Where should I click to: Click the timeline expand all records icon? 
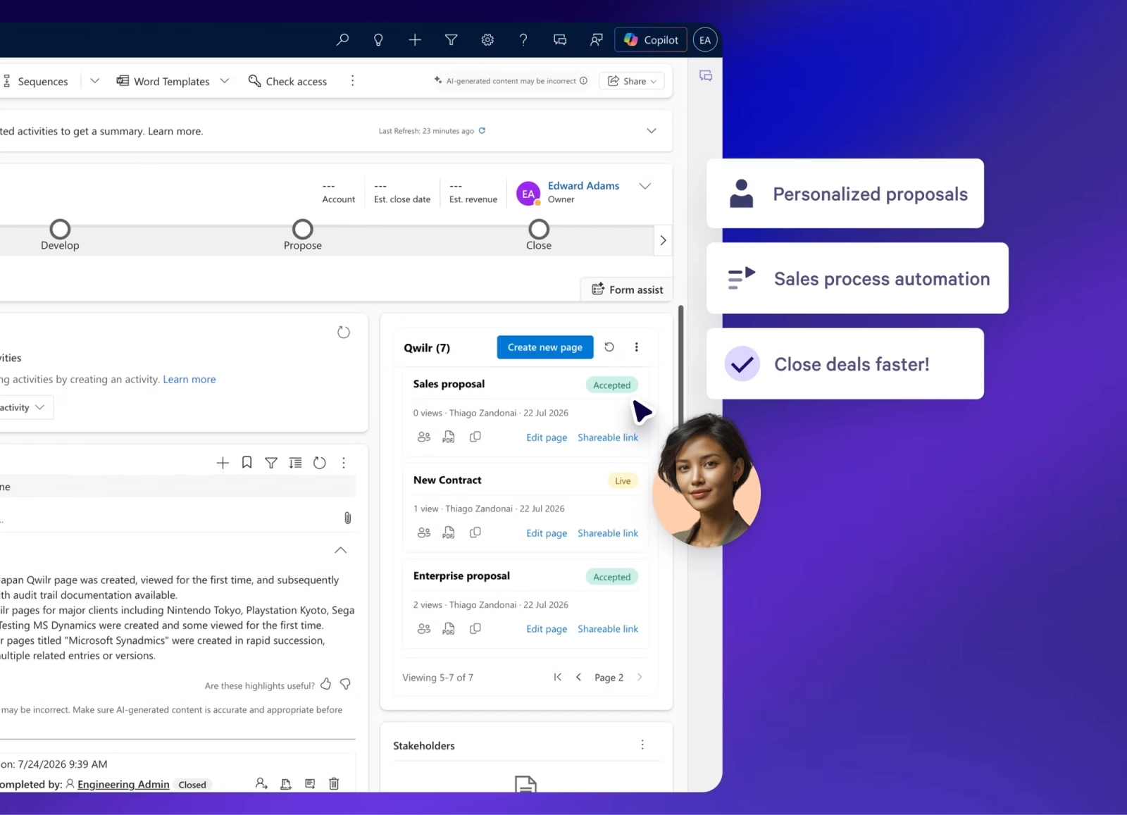(x=296, y=463)
